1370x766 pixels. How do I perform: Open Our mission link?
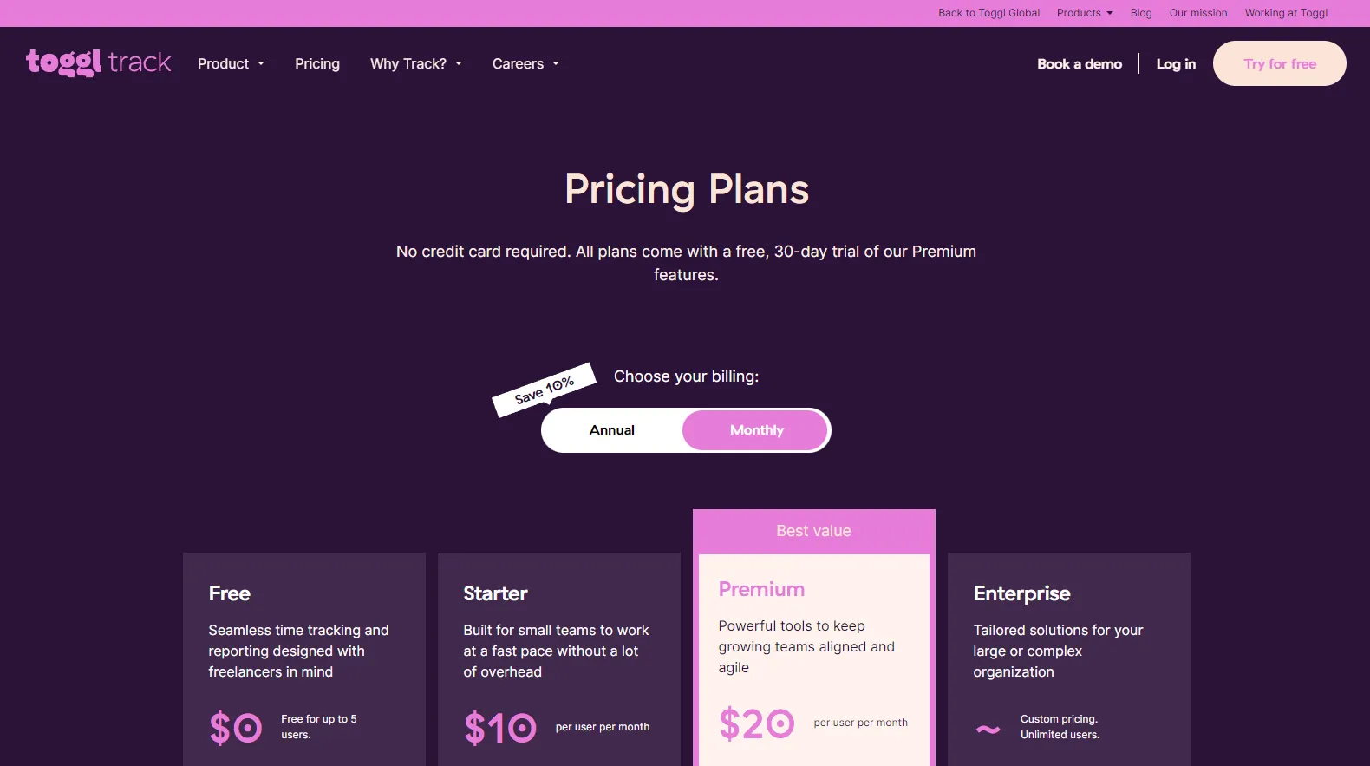pyautogui.click(x=1198, y=13)
